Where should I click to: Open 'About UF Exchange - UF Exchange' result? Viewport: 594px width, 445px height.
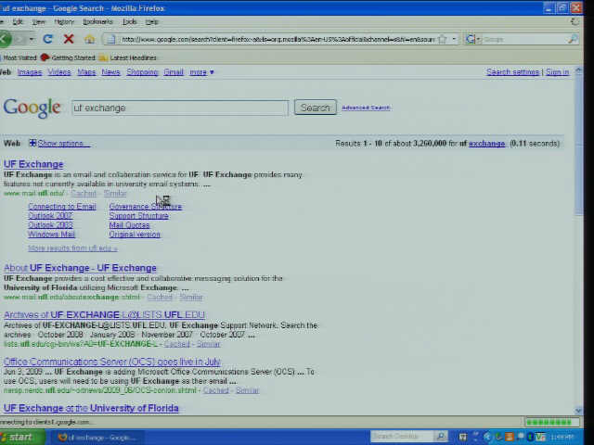point(80,268)
